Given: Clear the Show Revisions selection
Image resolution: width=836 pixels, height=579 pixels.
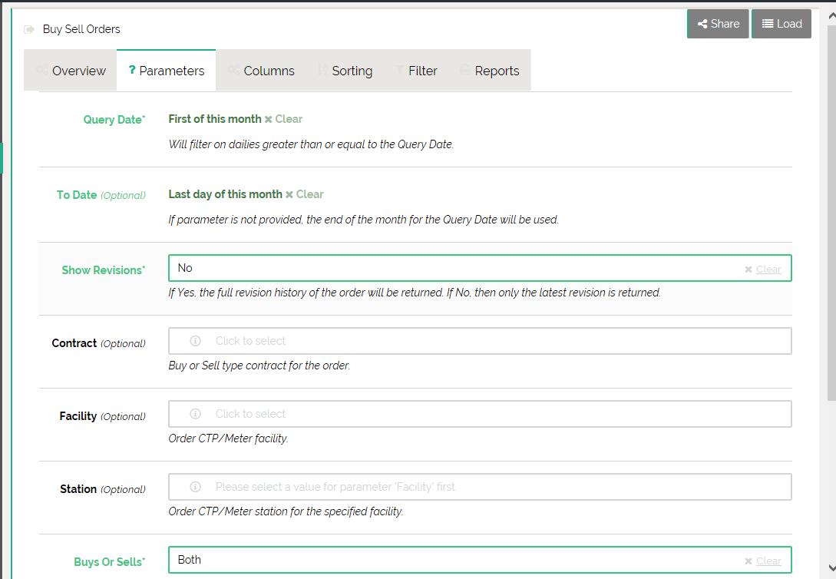Looking at the screenshot, I should [x=763, y=269].
